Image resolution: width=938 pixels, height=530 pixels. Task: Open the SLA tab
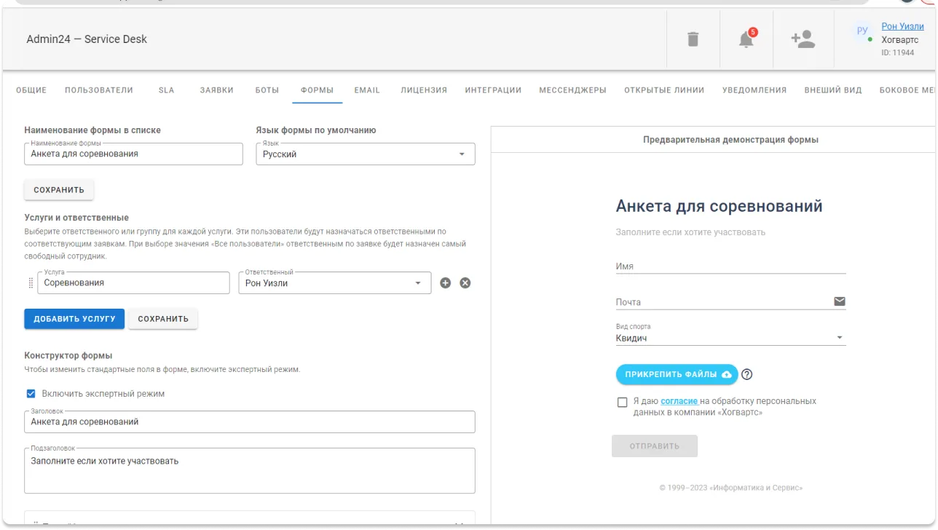[166, 90]
